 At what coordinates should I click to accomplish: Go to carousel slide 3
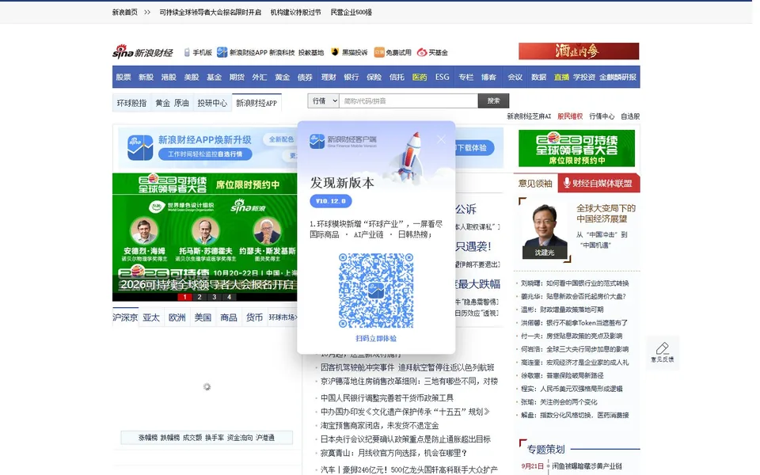click(x=215, y=297)
